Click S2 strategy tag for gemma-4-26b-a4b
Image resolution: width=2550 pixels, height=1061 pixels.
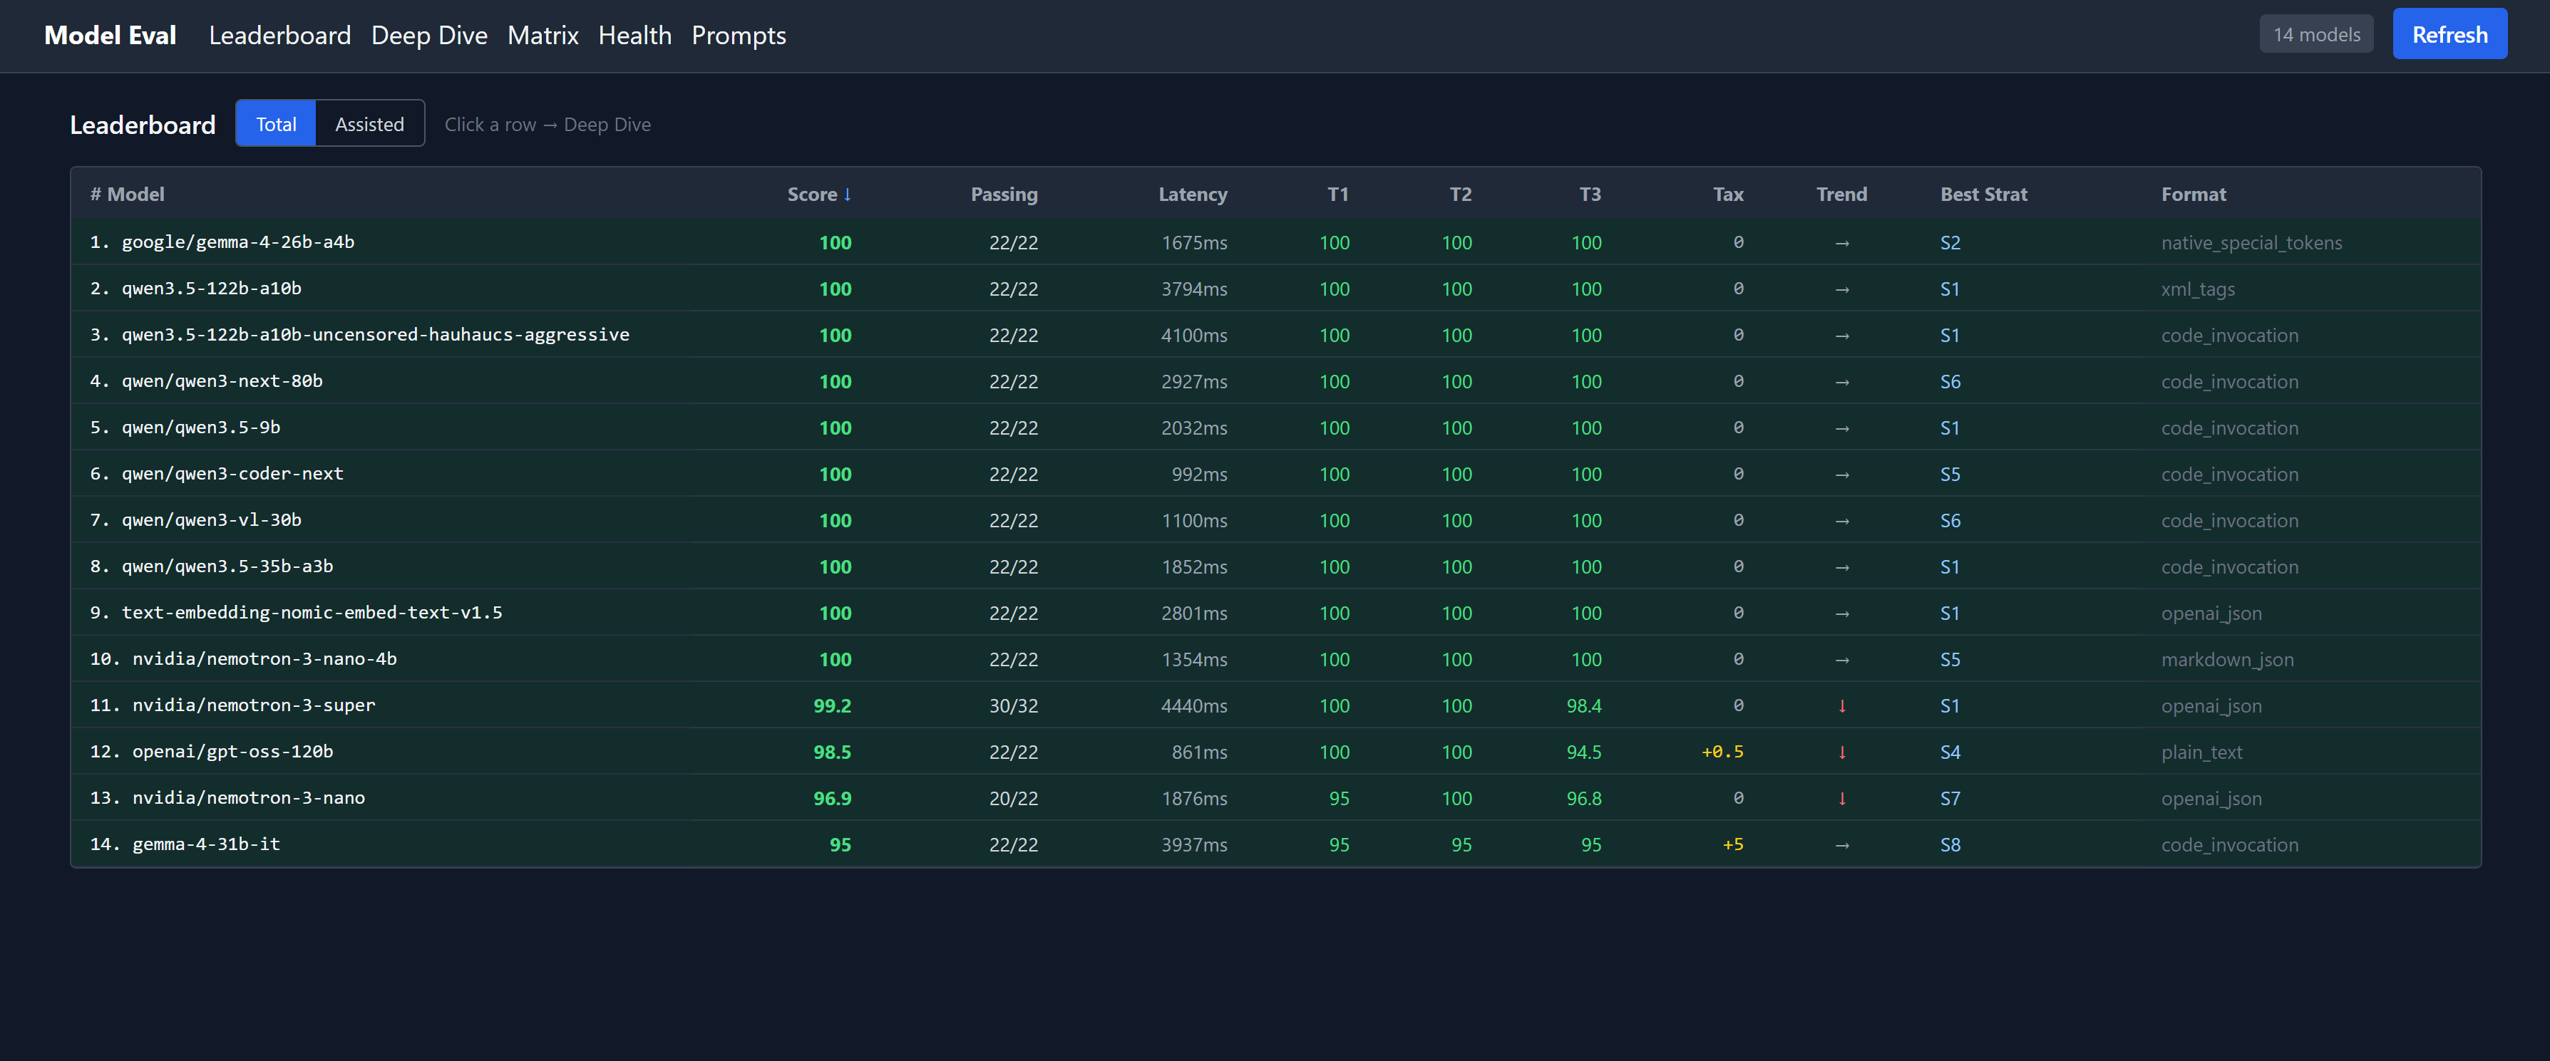[1949, 244]
